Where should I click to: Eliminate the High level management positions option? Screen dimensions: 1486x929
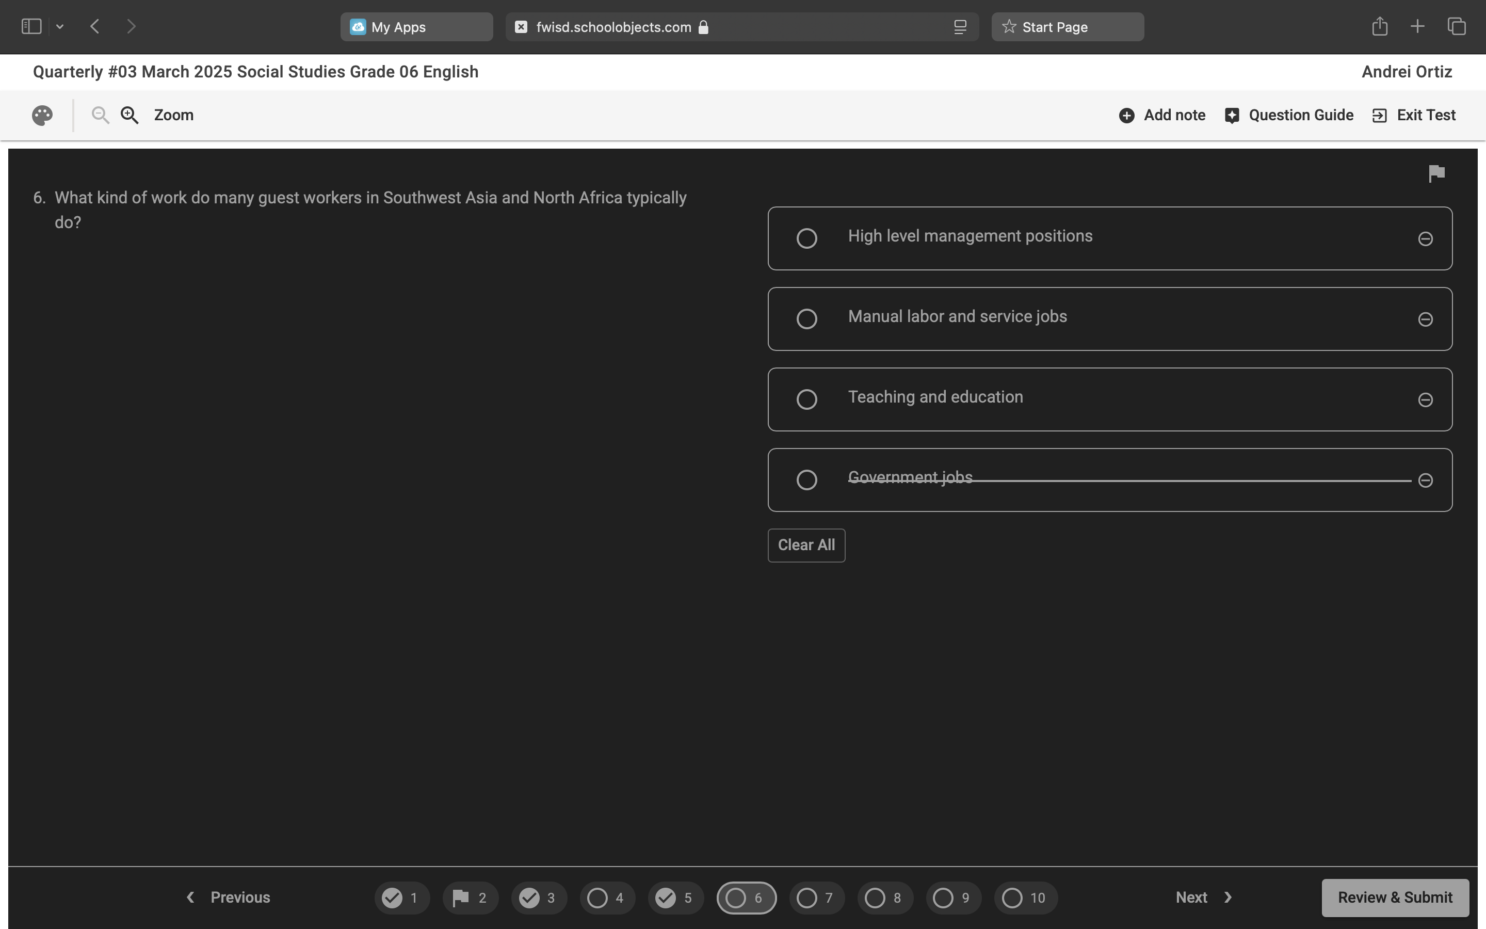tap(1425, 239)
